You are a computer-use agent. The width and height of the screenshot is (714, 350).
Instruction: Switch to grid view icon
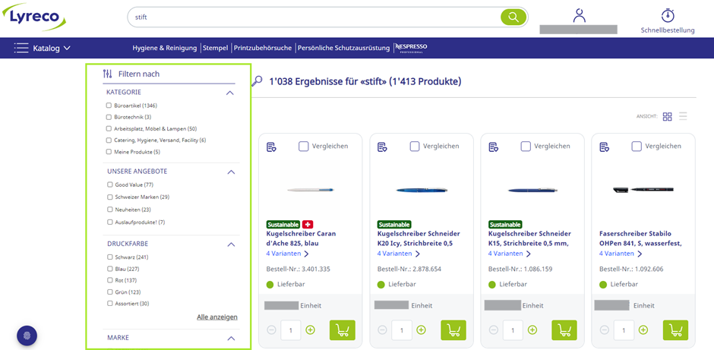667,116
